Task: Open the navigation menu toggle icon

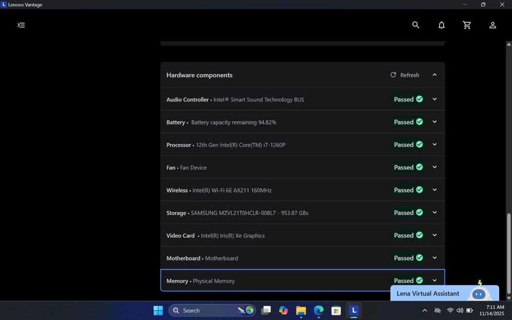Action: (x=21, y=25)
